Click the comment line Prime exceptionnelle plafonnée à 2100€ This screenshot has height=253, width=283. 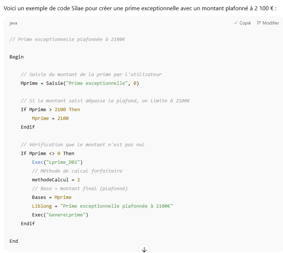[x=67, y=39]
